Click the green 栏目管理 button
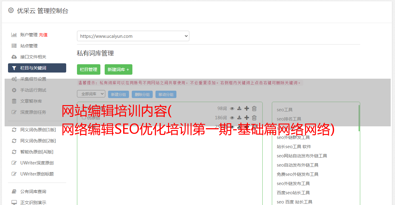The image size is (395, 205). (x=89, y=69)
